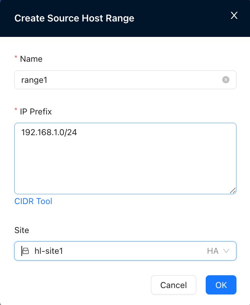The image size is (250, 305).
Task: Select the hl-site1 site value
Action: click(x=49, y=251)
